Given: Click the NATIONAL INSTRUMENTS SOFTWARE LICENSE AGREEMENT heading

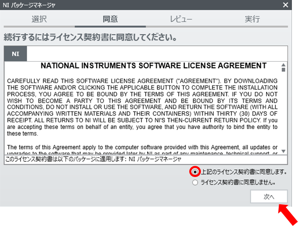Looking at the screenshot, I should coord(154,66).
